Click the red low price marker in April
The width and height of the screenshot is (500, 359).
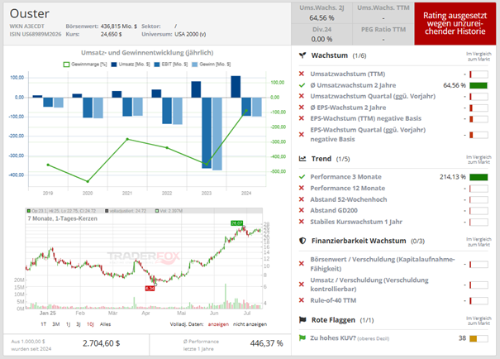(x=150, y=289)
